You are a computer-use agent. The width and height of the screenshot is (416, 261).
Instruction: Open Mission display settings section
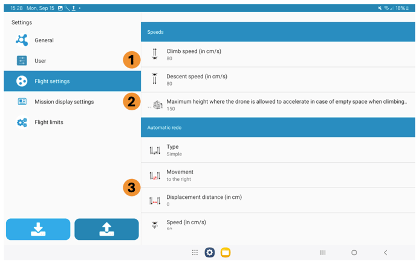pyautogui.click(x=64, y=102)
